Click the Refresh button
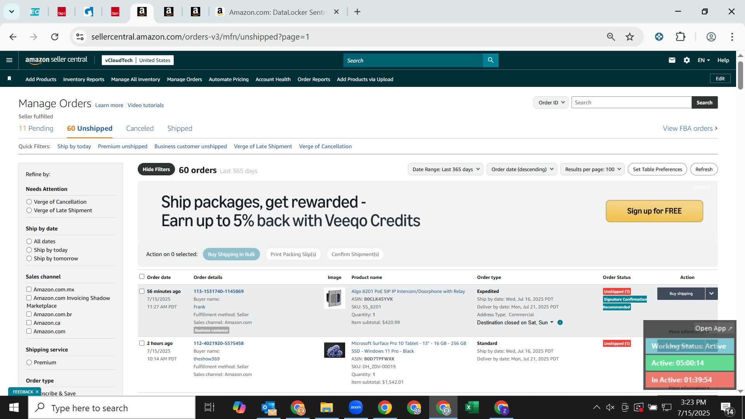745x419 pixels. tap(704, 169)
